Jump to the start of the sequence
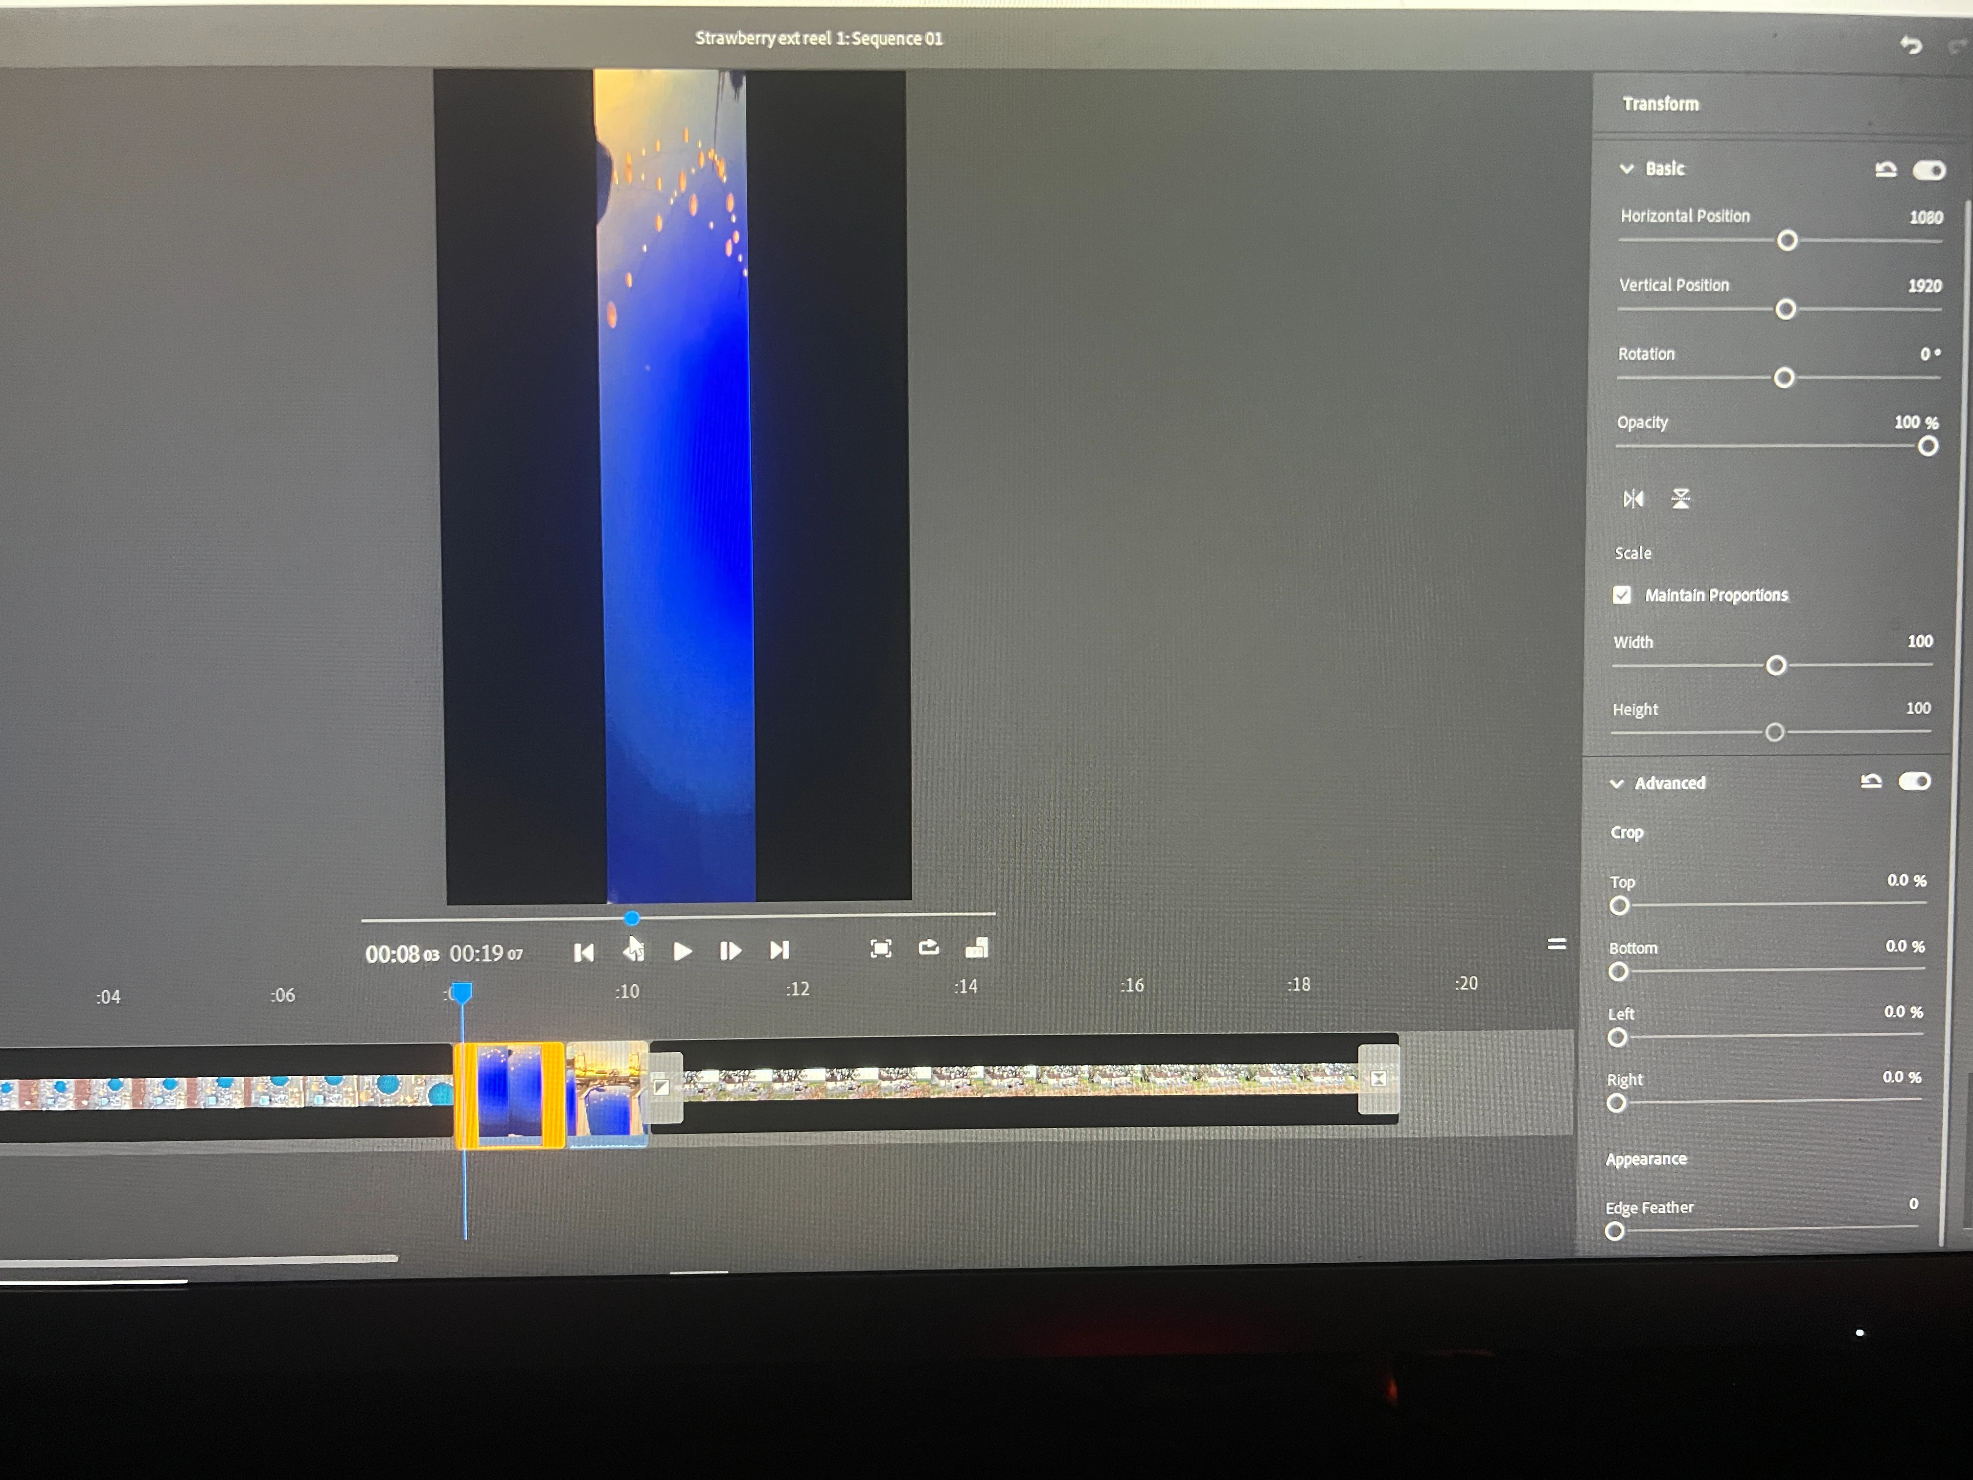The width and height of the screenshot is (1973, 1480). [x=584, y=953]
